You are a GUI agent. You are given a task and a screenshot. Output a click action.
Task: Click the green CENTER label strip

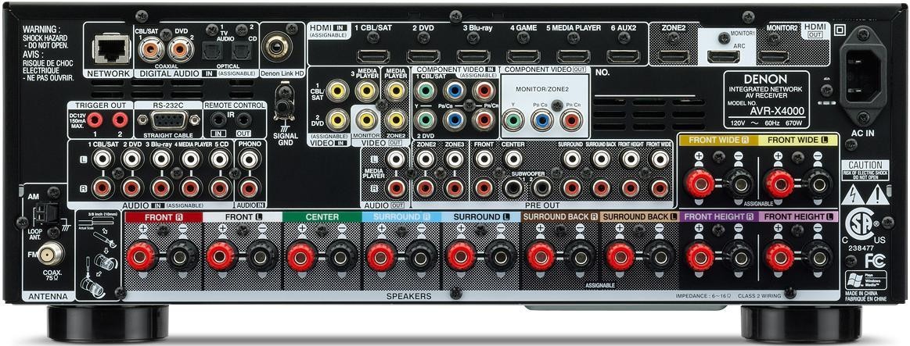pos(322,217)
